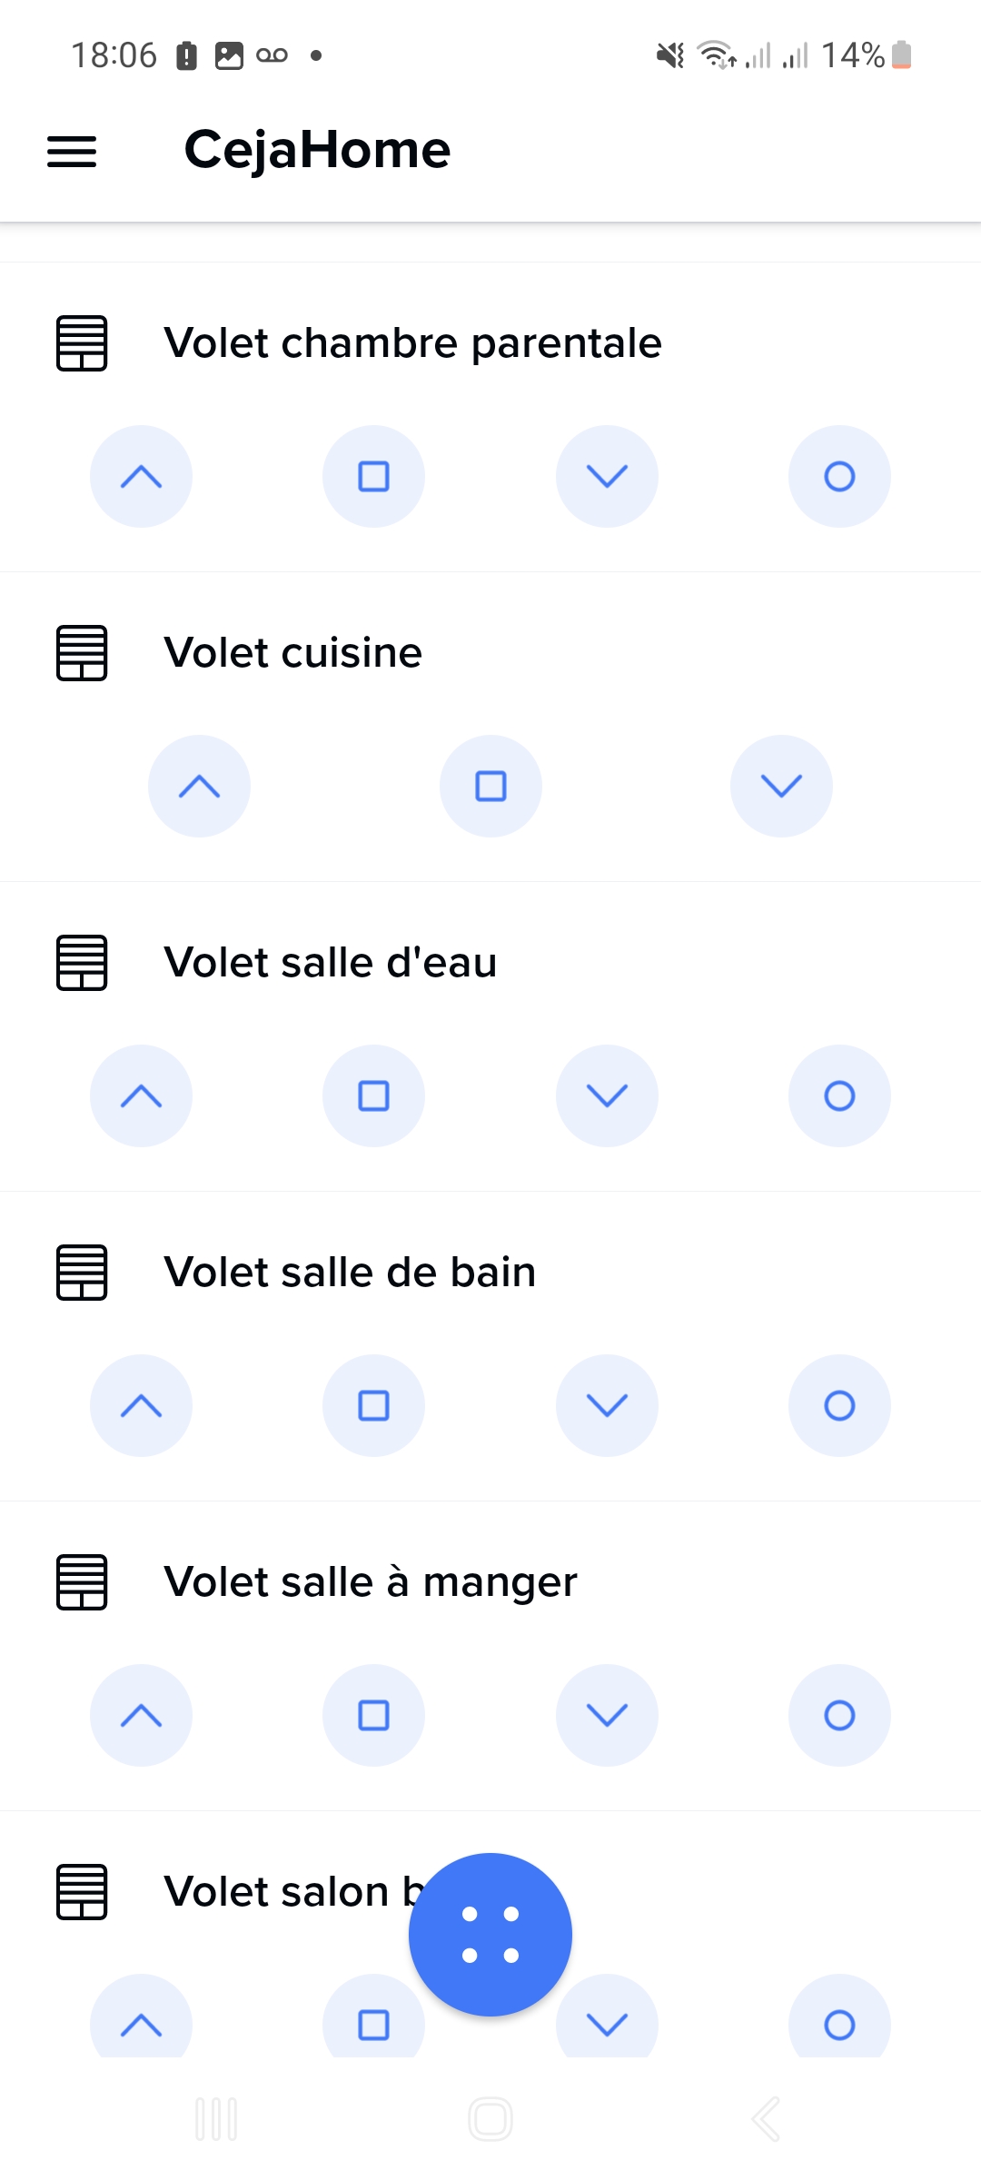Lower the Volet salle d'eau shutter
The image size is (981, 2180).
(x=607, y=1095)
